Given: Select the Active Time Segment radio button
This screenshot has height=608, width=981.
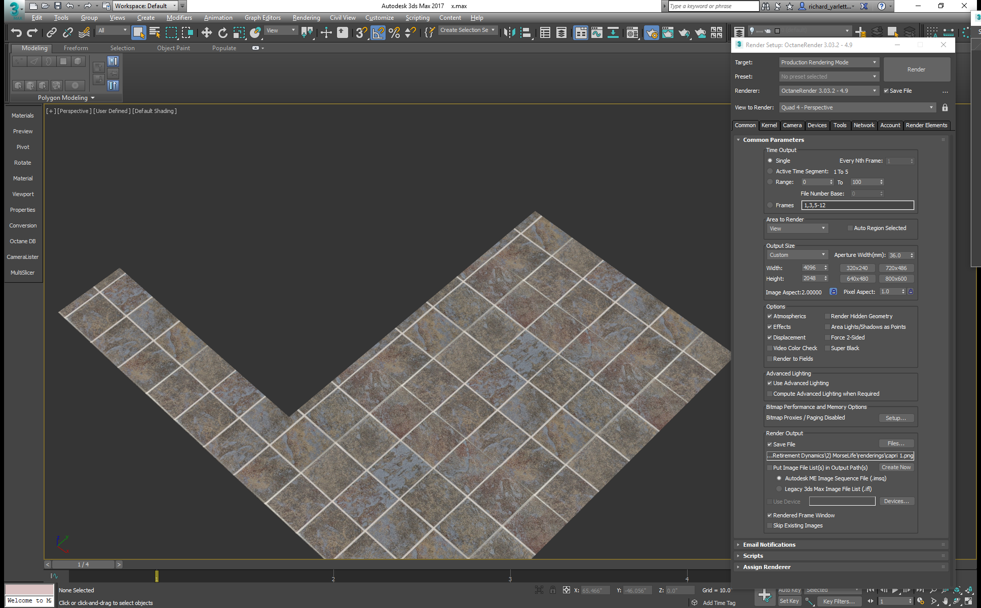Looking at the screenshot, I should (770, 171).
